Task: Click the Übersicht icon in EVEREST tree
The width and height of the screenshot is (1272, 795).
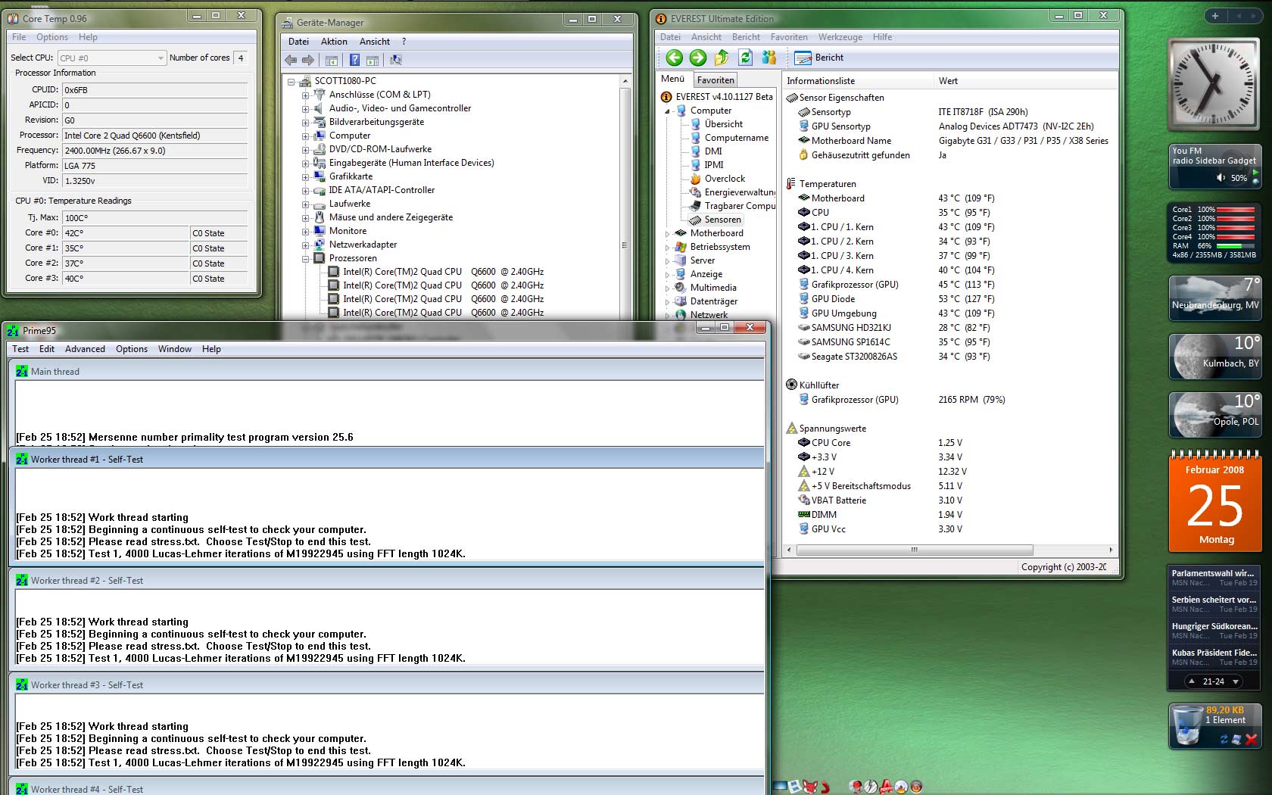Action: coord(695,124)
